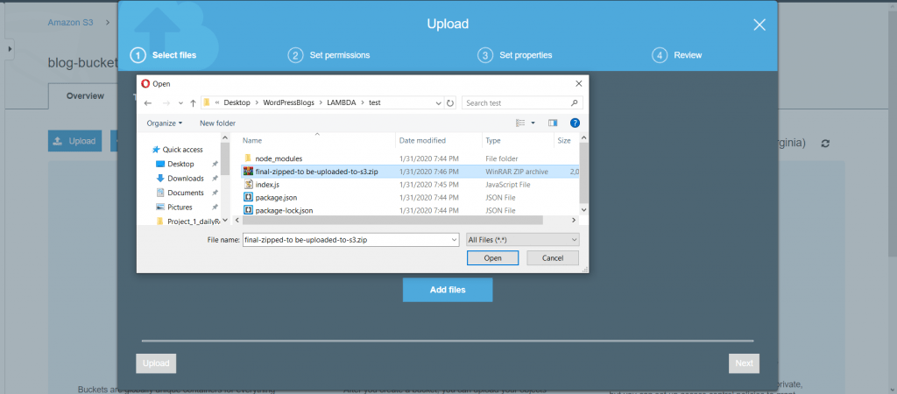Click the magnifier in Search test box
This screenshot has height=394, width=897.
pyautogui.click(x=574, y=102)
